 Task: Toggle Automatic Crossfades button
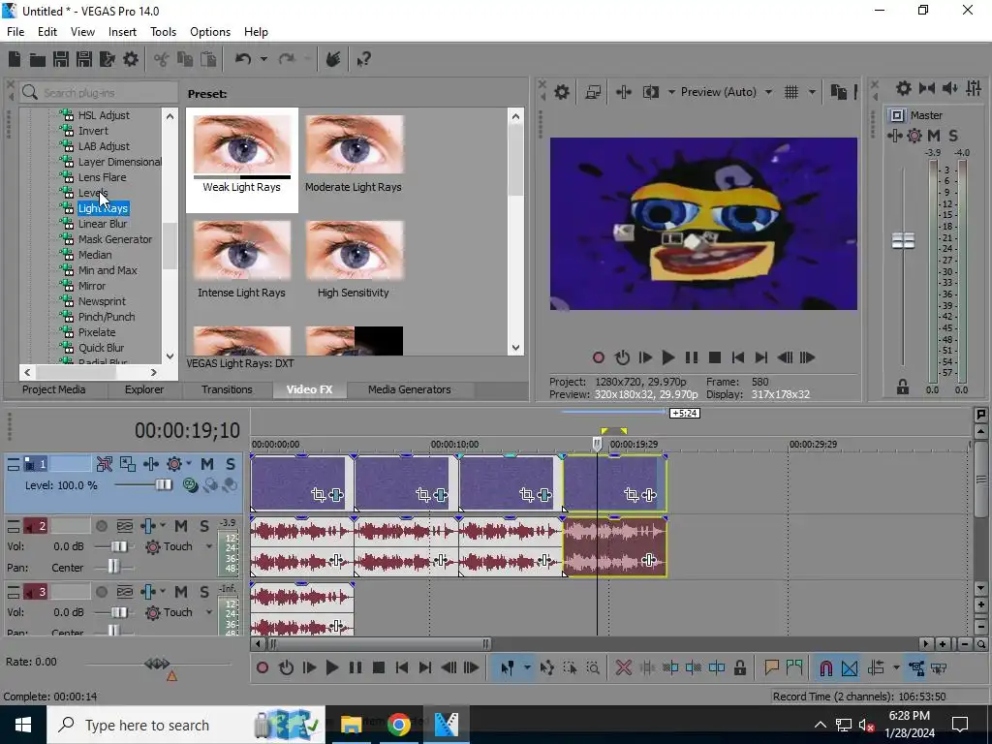click(x=850, y=668)
